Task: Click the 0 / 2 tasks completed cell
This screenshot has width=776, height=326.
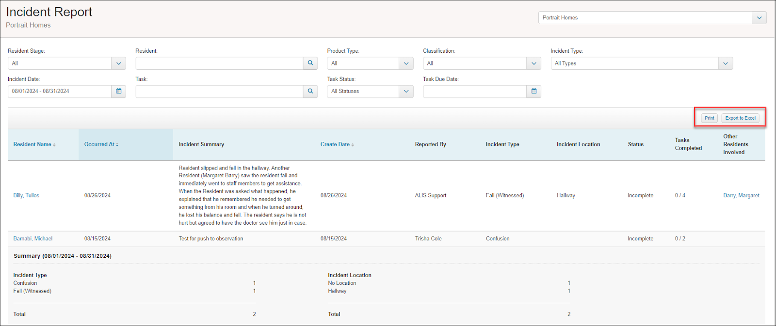Action: (x=680, y=238)
